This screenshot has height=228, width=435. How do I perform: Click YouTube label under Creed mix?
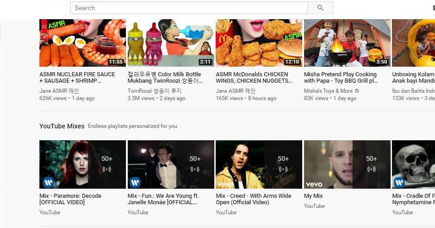coord(226,212)
